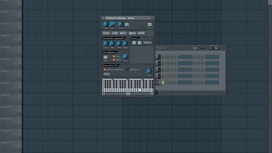Adjust the channel panning knob at top
The width and height of the screenshot is (272, 153).
[106, 24]
